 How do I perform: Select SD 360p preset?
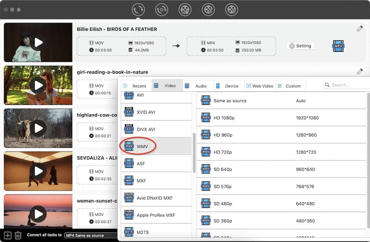click(281, 221)
